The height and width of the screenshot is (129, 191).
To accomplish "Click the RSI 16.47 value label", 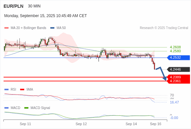I will [174, 102].
